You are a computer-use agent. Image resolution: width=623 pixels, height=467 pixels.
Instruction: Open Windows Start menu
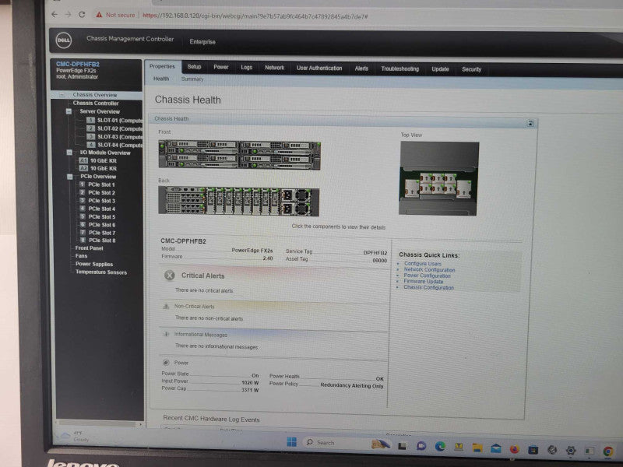[291, 442]
